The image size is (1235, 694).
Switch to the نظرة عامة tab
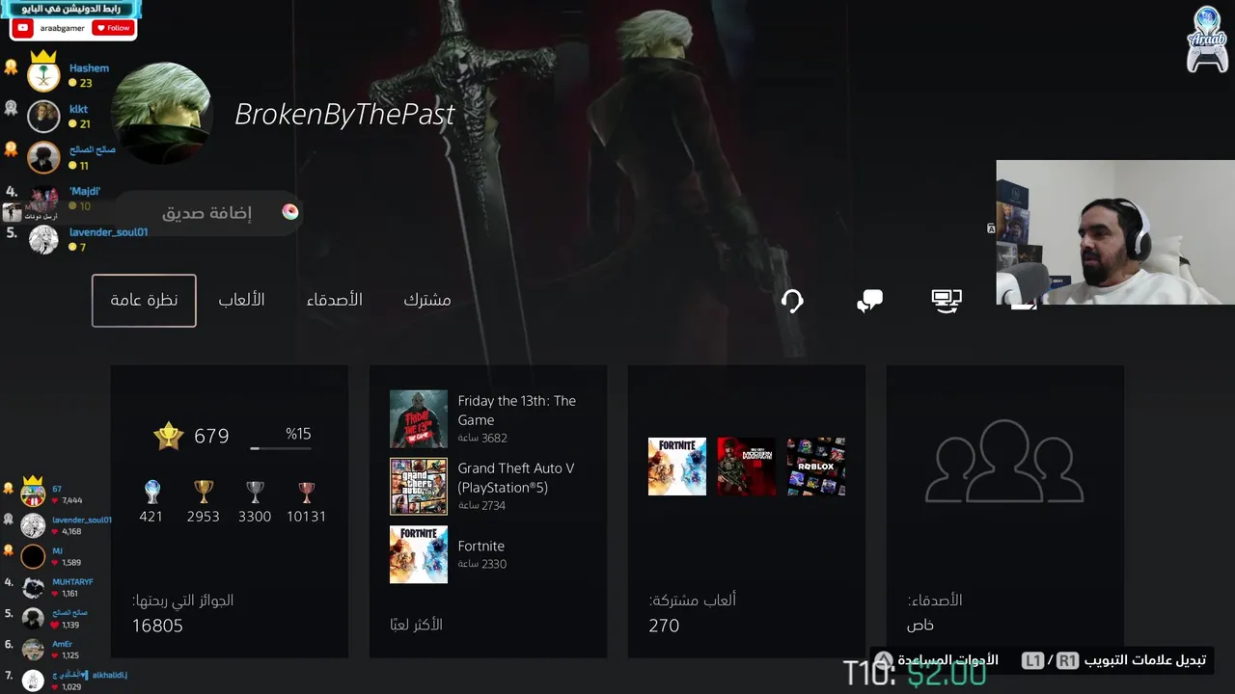coord(144,301)
